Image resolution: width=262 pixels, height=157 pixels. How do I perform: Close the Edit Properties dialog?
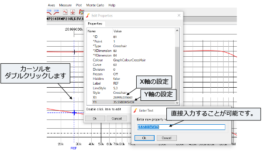click(179, 15)
